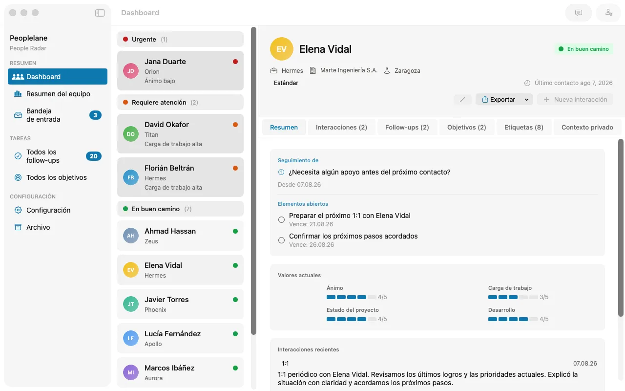The image size is (625, 391).
Task: Click the clock icon by Último contacto
Action: click(527, 83)
